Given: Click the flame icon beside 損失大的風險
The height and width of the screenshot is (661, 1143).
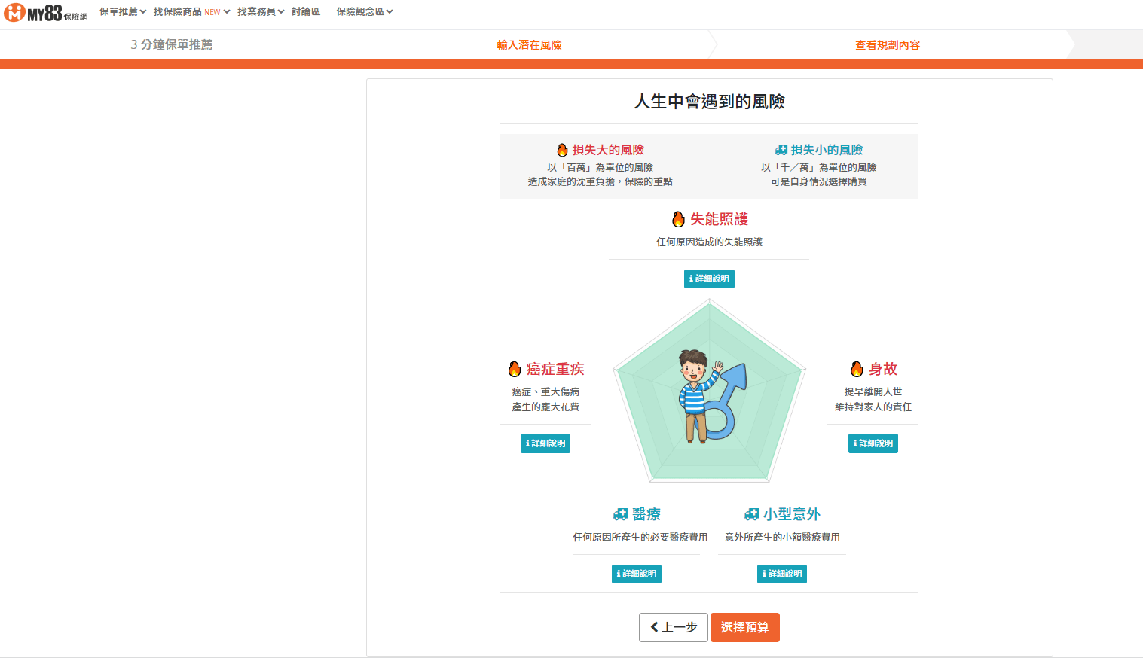Looking at the screenshot, I should pos(562,150).
